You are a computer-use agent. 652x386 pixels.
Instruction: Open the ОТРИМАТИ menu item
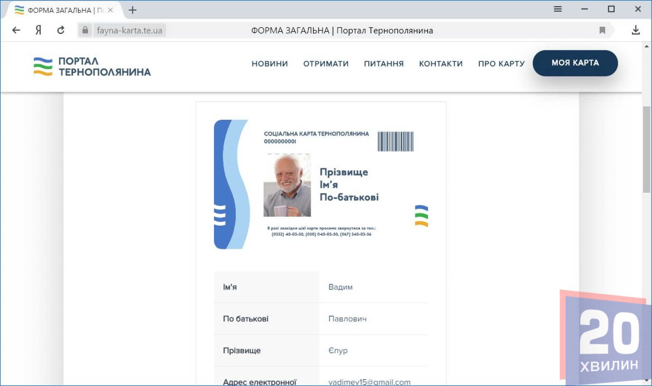point(326,63)
